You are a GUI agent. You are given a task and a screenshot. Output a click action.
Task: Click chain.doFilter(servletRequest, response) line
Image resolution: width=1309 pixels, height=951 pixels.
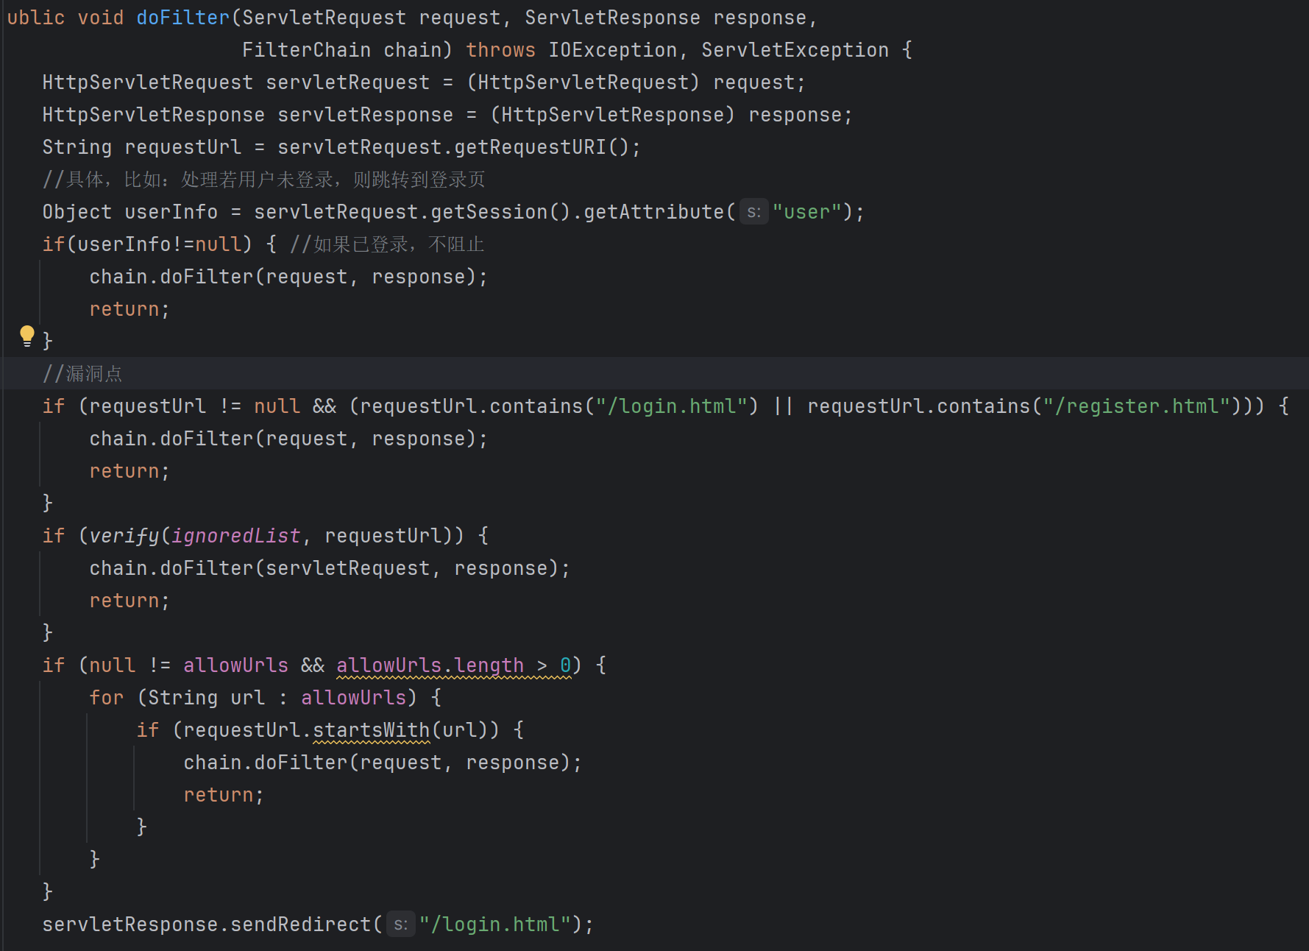coord(330,568)
